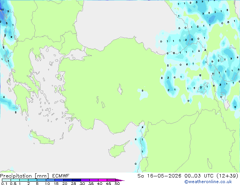Viewport: 240px width, 185px height.
Task: Click the 'ECMWF' model label
Action: point(61,176)
